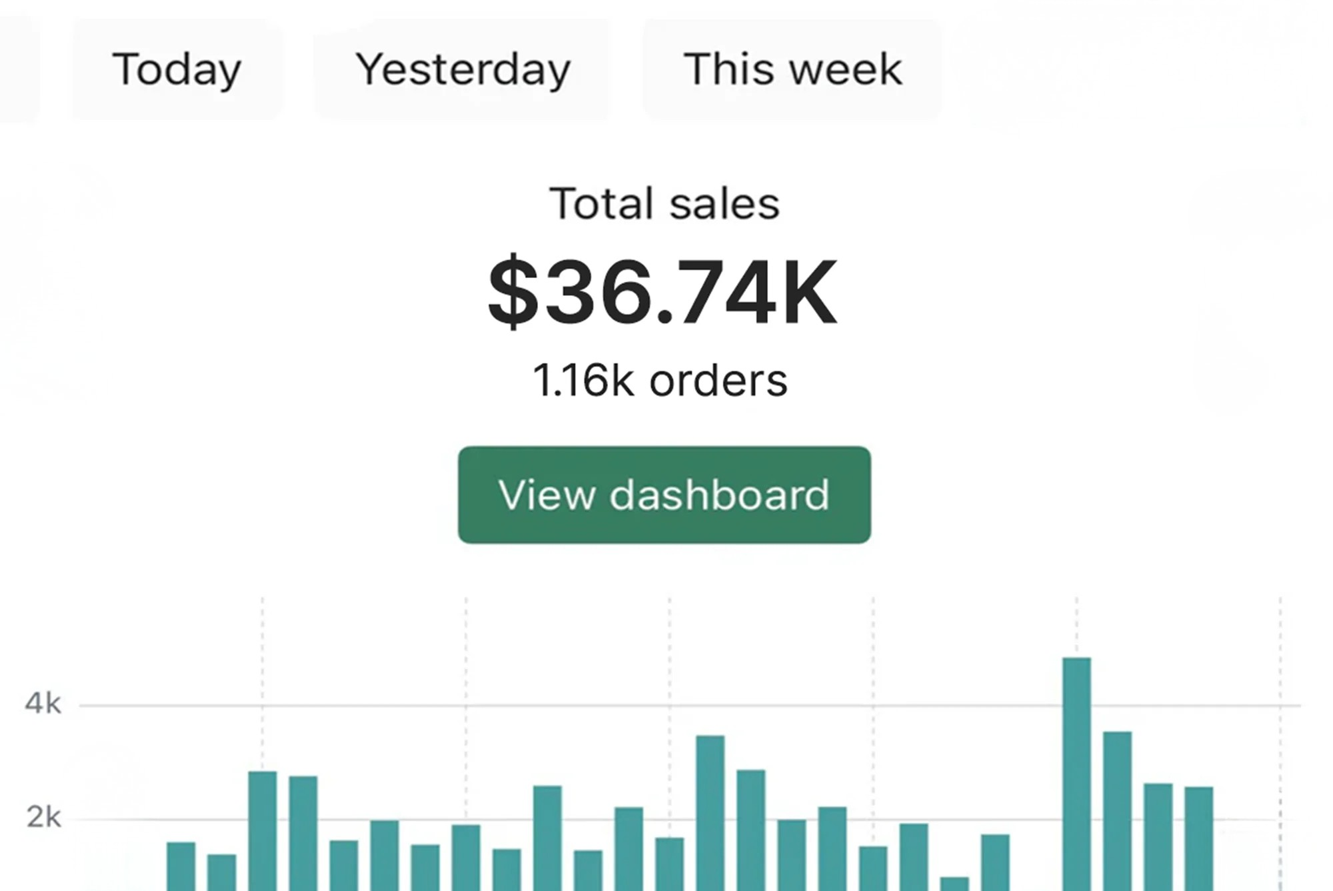The width and height of the screenshot is (1333, 891).
Task: Select the Today tab
Action: [177, 69]
